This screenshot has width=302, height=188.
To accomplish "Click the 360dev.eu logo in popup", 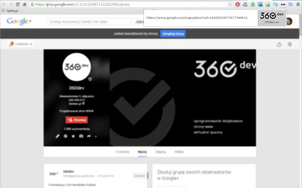I will pos(272,18).
